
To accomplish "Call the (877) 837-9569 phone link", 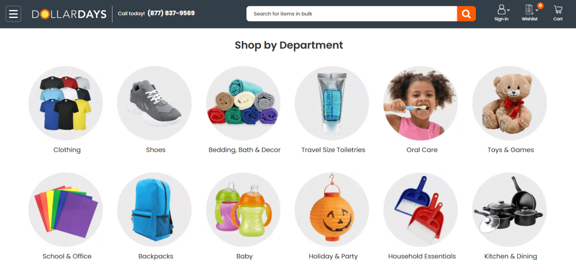I will point(171,13).
